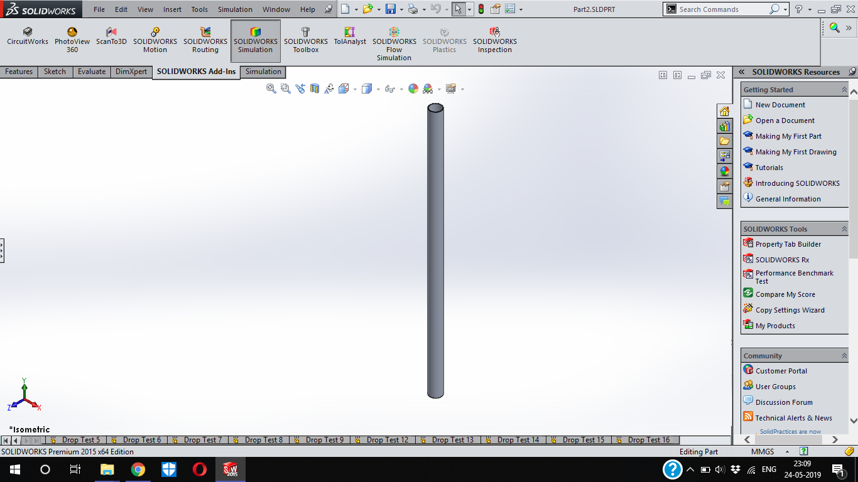The width and height of the screenshot is (858, 482).
Task: Switch to the DimXpert tab
Action: 131,72
